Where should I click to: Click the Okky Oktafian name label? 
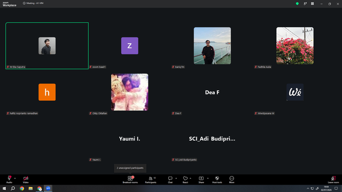pyautogui.click(x=98, y=113)
